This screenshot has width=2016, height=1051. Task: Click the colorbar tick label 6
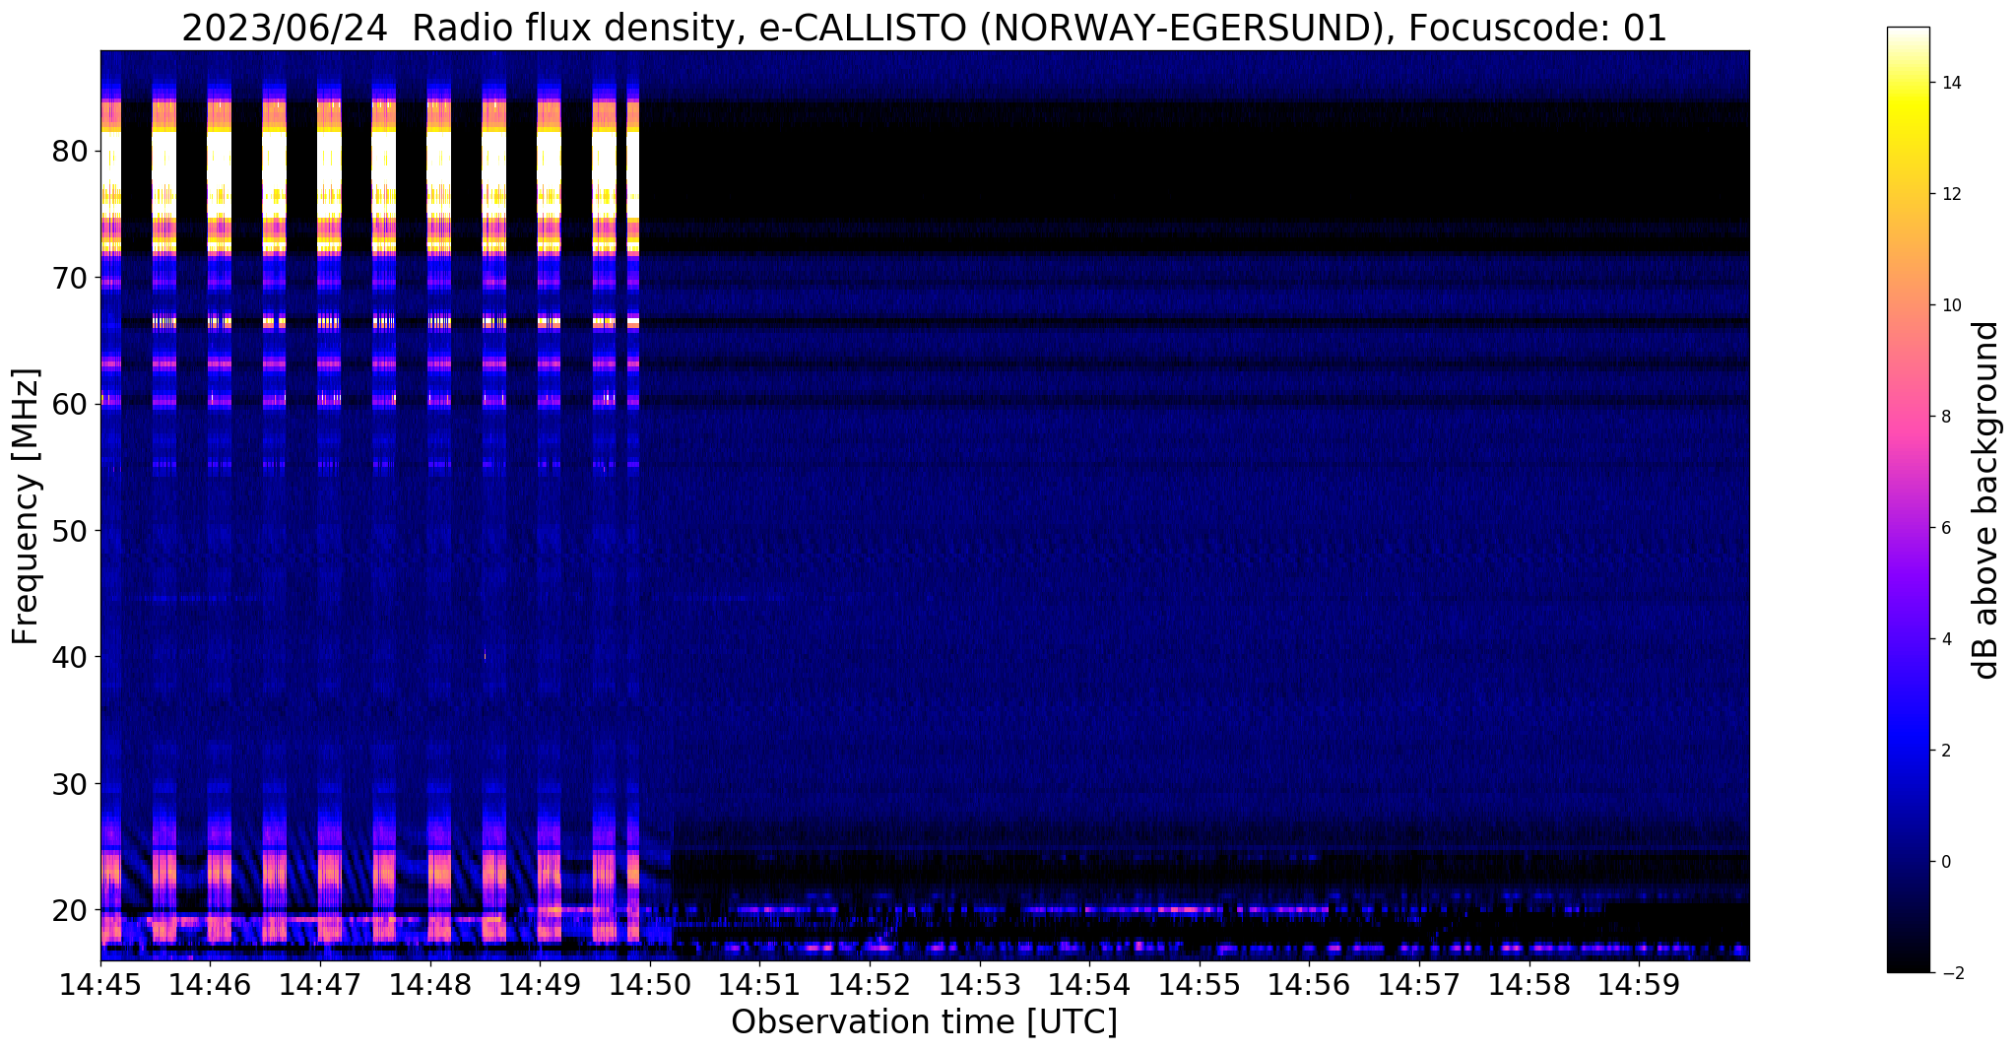click(x=1945, y=528)
